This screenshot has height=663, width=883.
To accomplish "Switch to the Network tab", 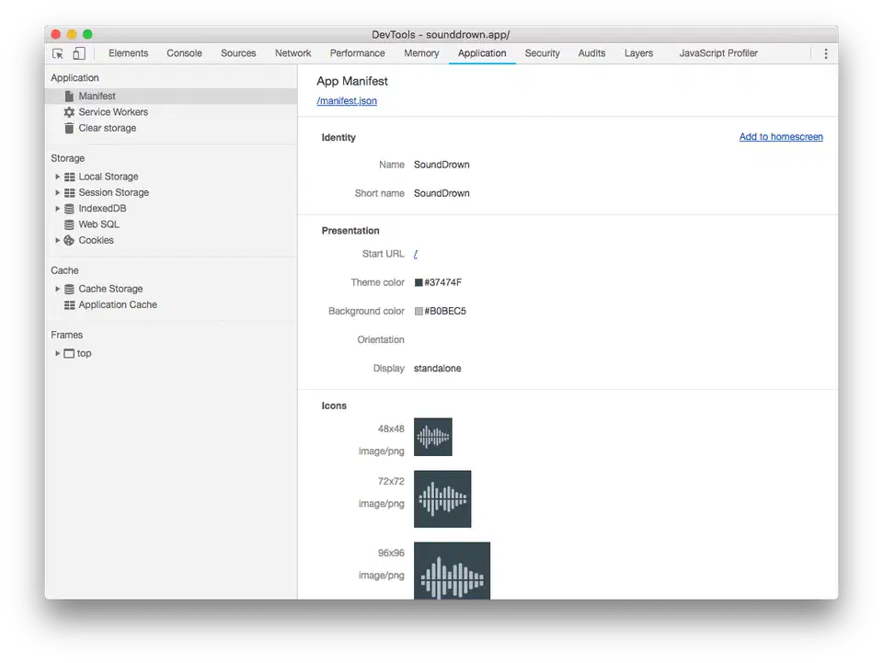I will (292, 53).
